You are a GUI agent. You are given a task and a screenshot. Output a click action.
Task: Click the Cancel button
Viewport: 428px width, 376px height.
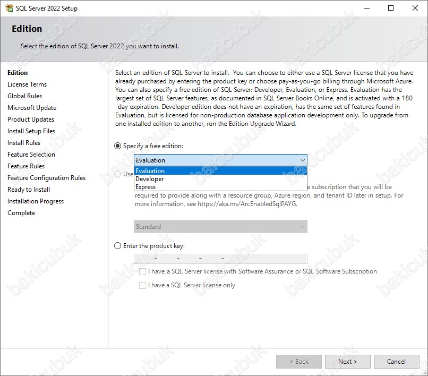point(396,362)
